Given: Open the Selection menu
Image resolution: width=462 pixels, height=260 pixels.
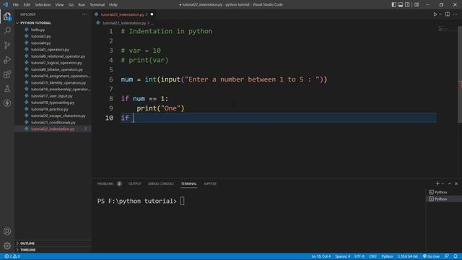Looking at the screenshot, I should coord(43,5).
